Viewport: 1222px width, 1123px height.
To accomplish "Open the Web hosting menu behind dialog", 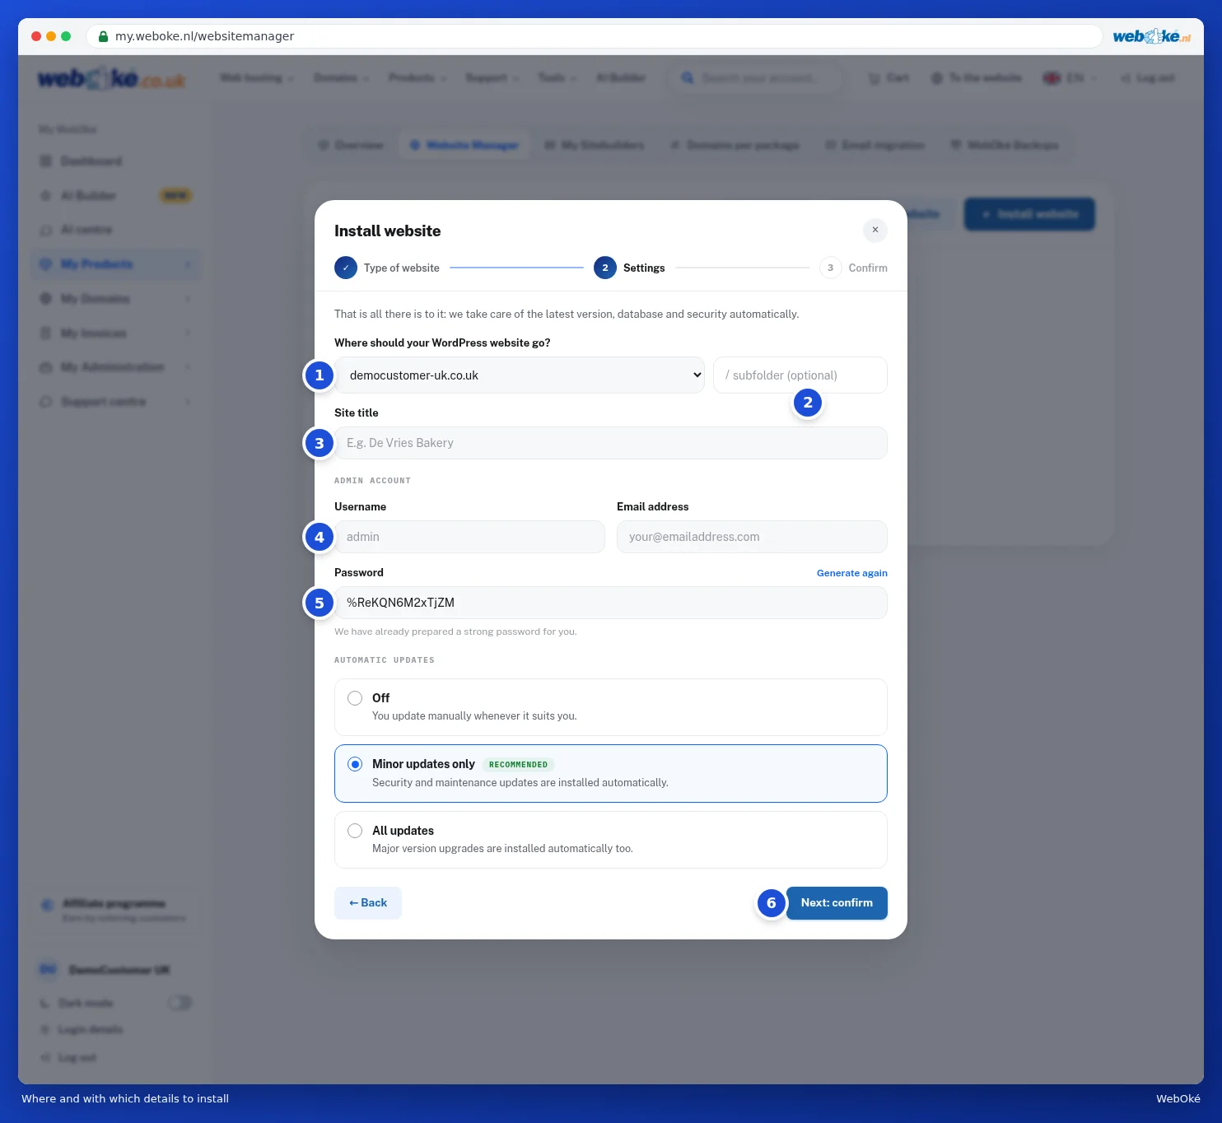I will point(257,77).
